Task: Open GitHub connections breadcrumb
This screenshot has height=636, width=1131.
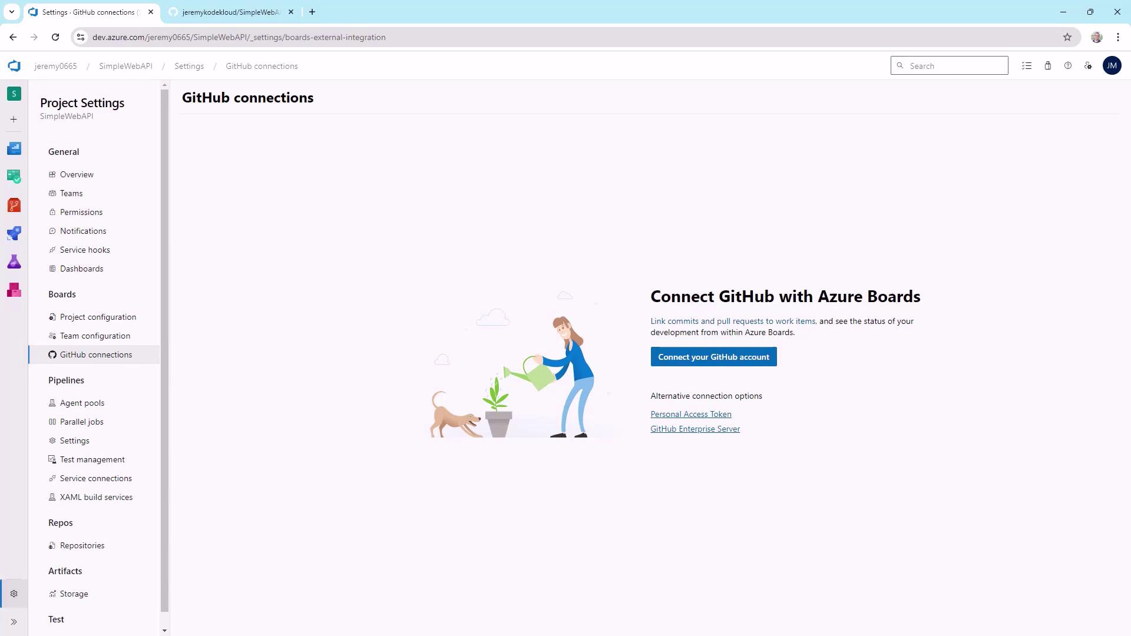Action: tap(262, 66)
